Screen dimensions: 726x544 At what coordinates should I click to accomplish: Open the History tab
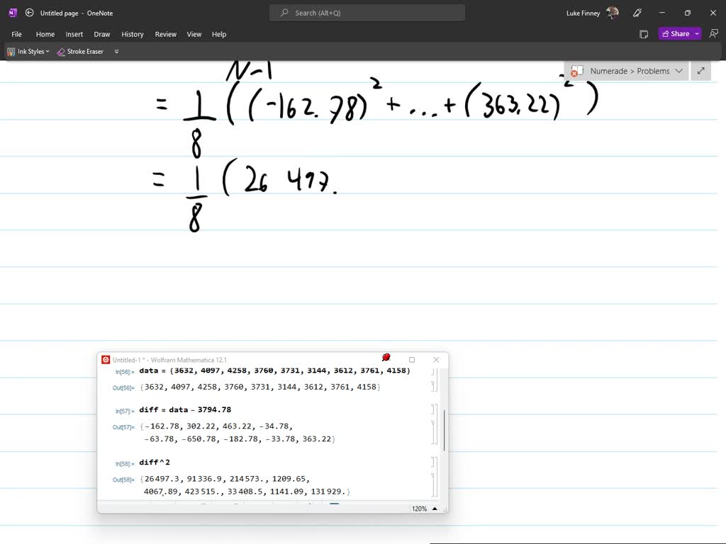(x=133, y=34)
